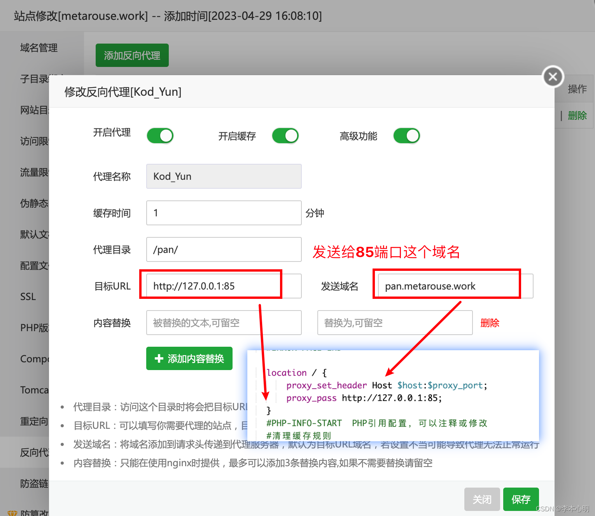Close the reverse proxy dialog with X icon
Screen dimensions: 595x516
click(553, 77)
